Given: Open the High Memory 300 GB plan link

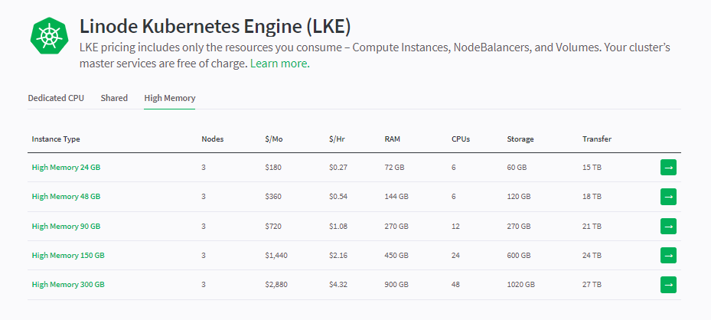Looking at the screenshot, I should point(68,285).
